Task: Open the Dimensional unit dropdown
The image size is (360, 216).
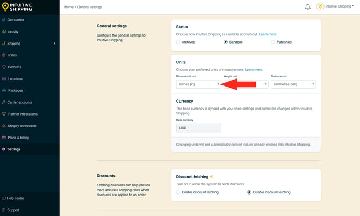Action: 198,84
